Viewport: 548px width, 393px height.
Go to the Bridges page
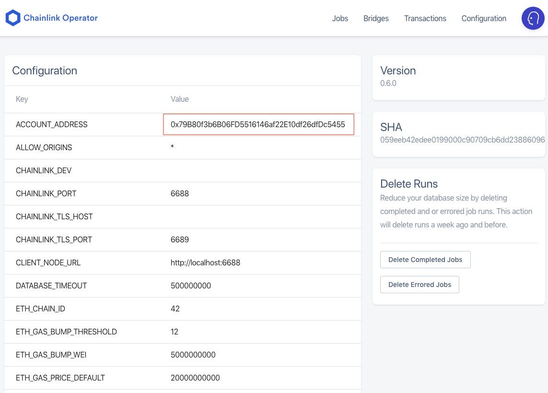(376, 19)
